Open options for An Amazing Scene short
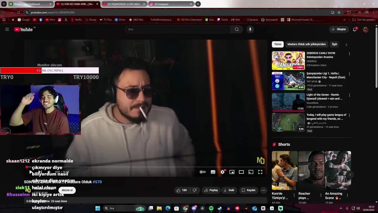The image size is (378, 213). [x=347, y=195]
